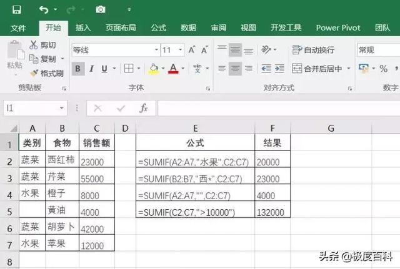Screen dimensions: 400x269
Task: Open the 视图 ribbon tab
Action: pos(248,27)
